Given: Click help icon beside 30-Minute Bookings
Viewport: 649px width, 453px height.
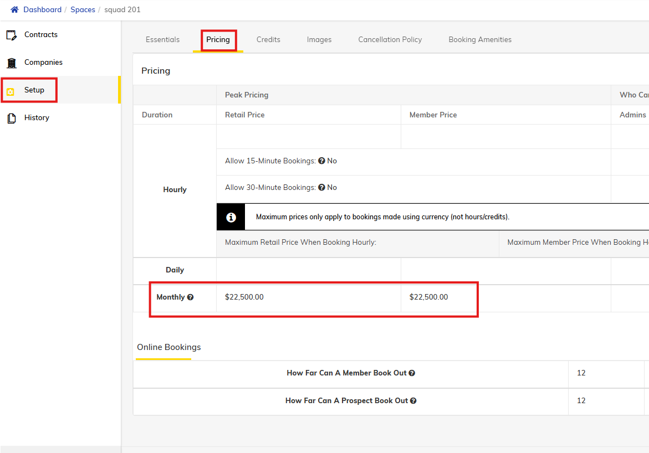Looking at the screenshot, I should tap(321, 188).
